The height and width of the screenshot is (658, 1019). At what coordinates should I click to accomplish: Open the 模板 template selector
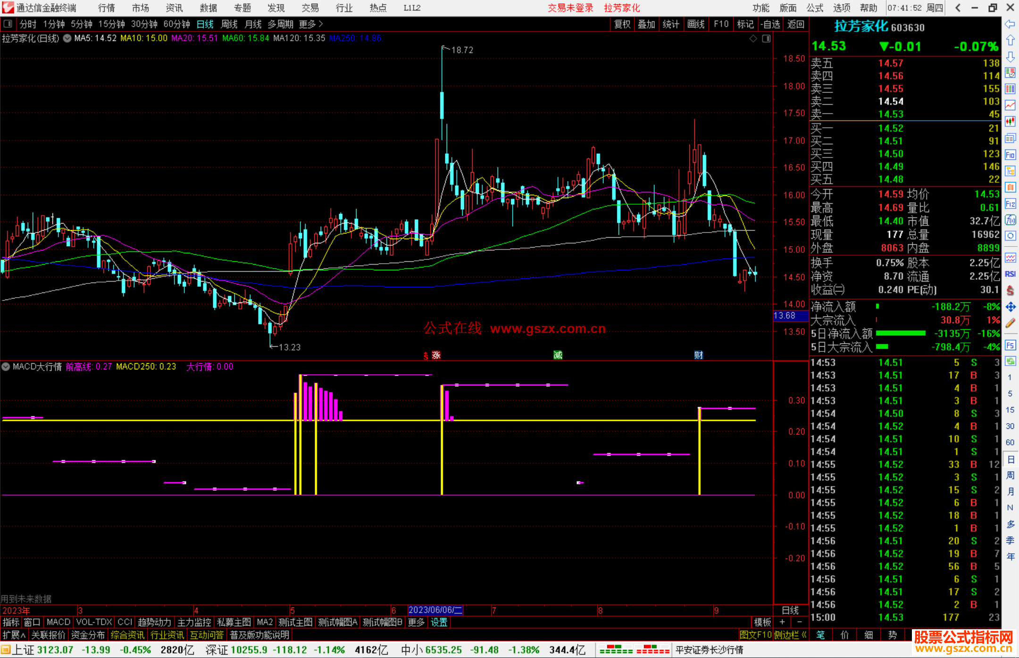click(x=762, y=622)
